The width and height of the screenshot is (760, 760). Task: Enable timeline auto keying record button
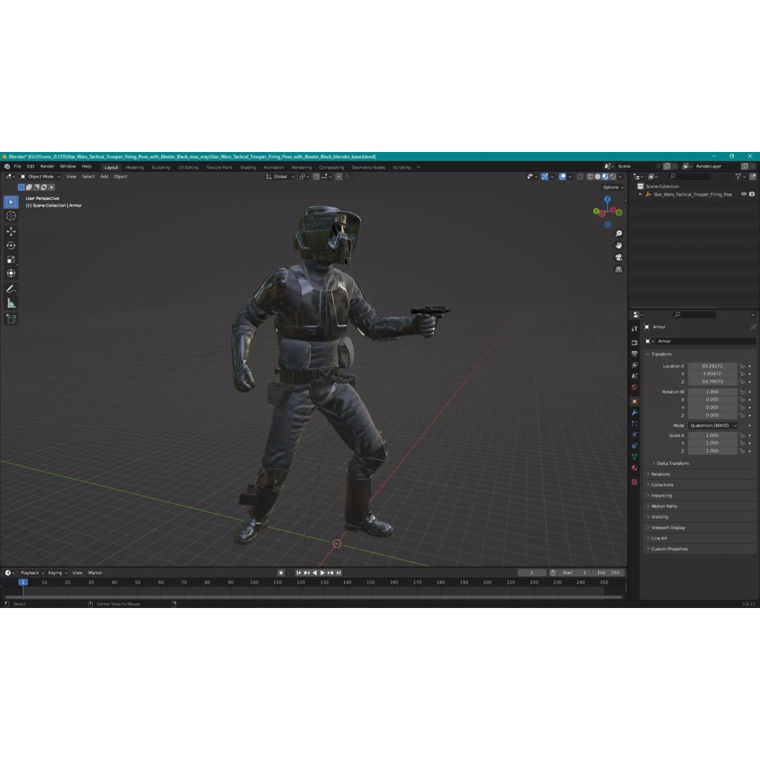pos(281,573)
